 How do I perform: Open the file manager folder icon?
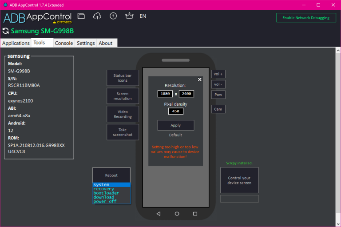click(x=81, y=16)
